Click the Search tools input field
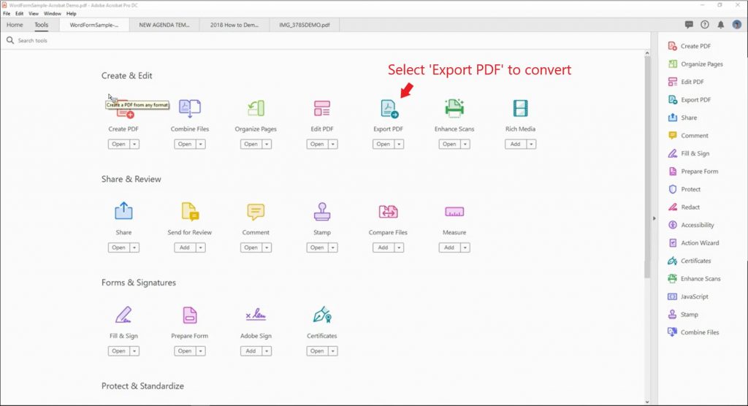 tap(324, 41)
